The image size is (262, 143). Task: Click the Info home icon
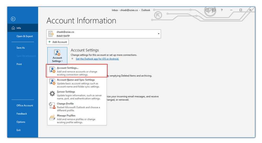(x=13, y=28)
